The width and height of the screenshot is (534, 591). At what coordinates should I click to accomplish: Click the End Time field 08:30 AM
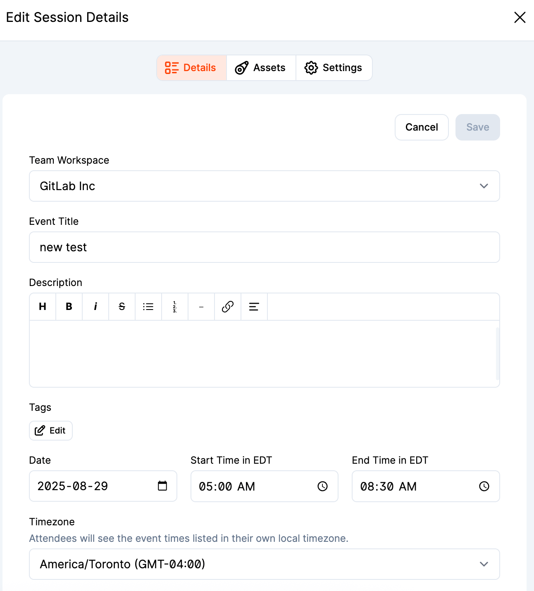(426, 486)
